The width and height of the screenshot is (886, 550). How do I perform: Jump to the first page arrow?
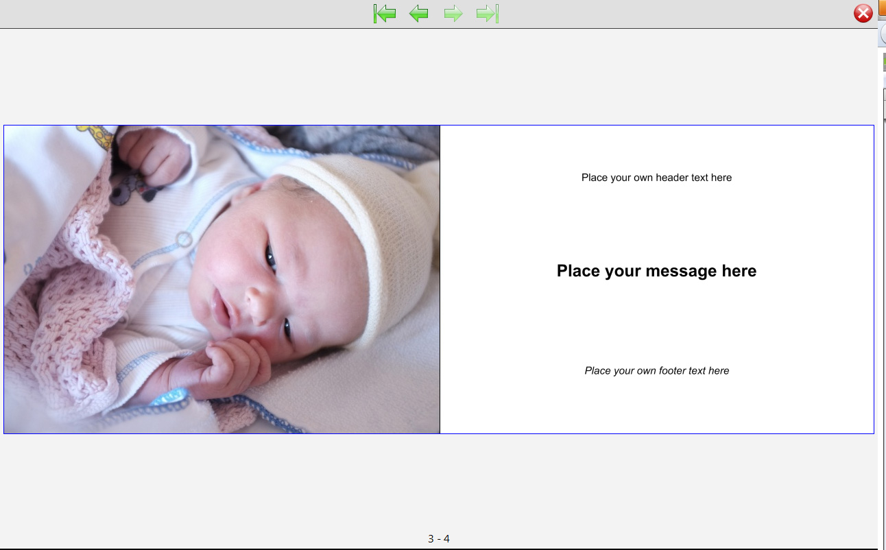385,13
